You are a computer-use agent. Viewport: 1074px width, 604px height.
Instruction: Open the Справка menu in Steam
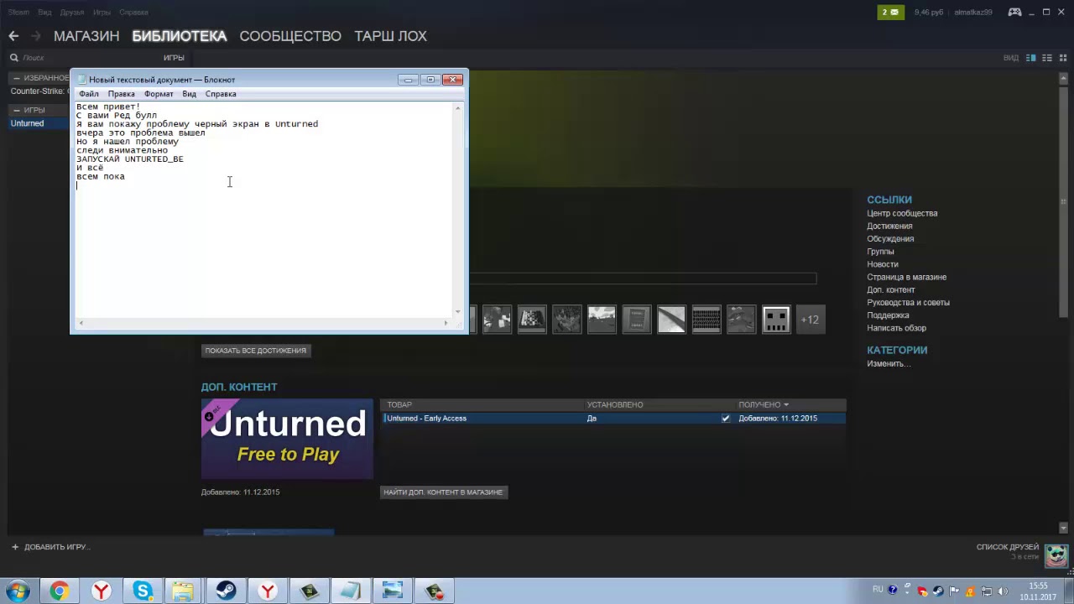(x=133, y=13)
